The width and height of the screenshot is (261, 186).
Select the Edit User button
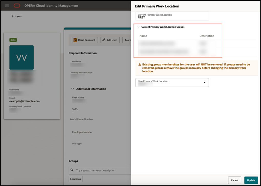click(110, 40)
